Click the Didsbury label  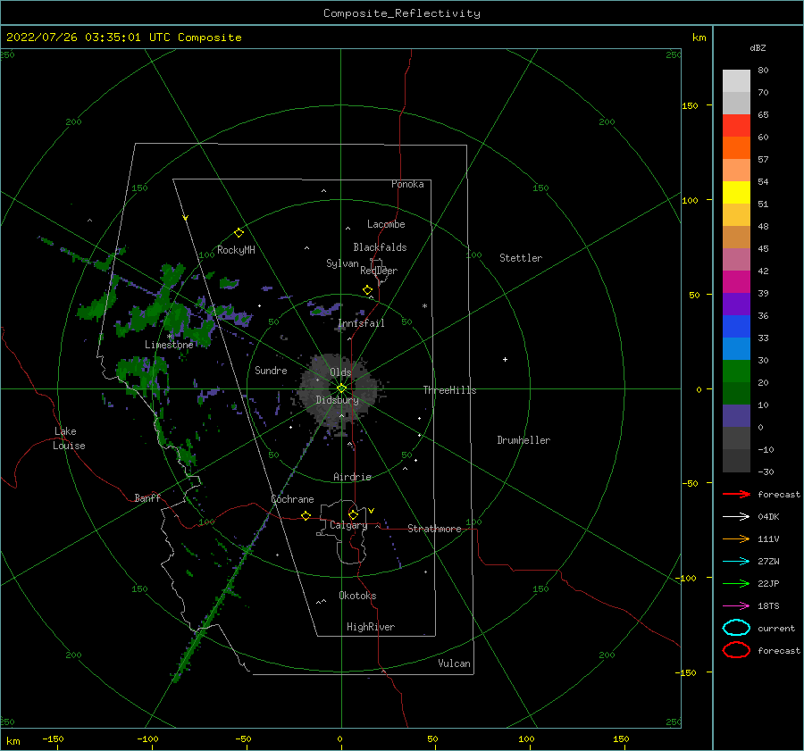pos(337,400)
